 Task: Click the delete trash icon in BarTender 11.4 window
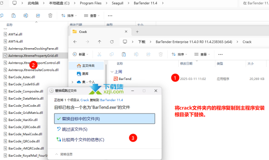[x=50, y=15]
